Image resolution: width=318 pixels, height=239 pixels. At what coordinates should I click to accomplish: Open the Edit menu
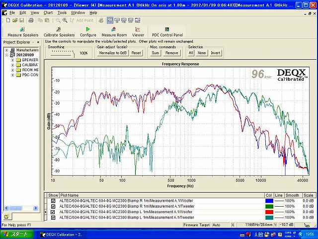[23, 12]
